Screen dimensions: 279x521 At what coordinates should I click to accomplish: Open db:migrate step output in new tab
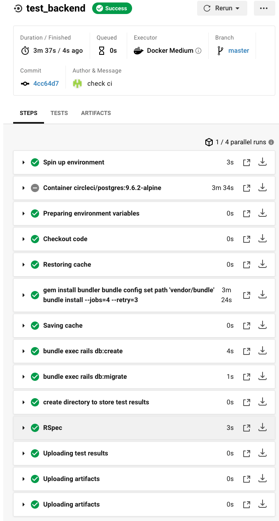(x=246, y=377)
